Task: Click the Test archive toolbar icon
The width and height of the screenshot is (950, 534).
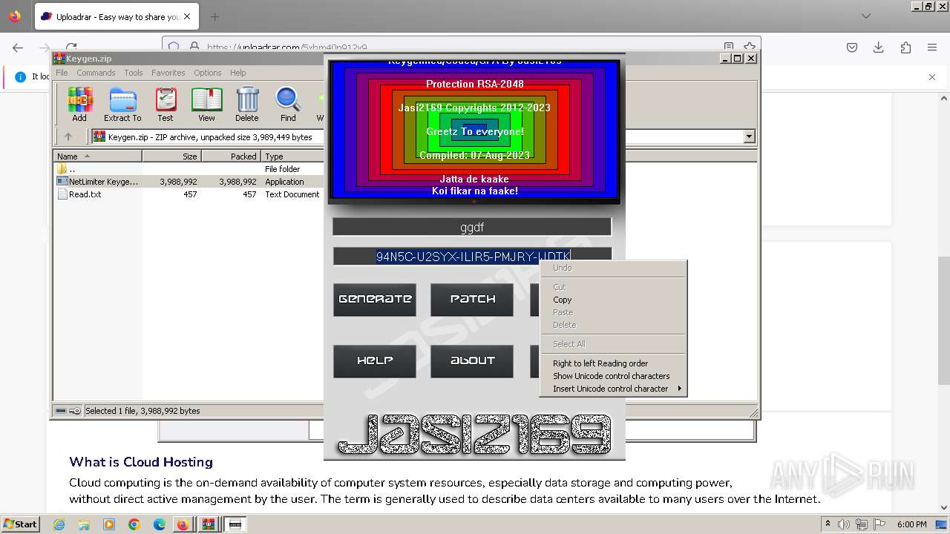Action: [x=166, y=104]
